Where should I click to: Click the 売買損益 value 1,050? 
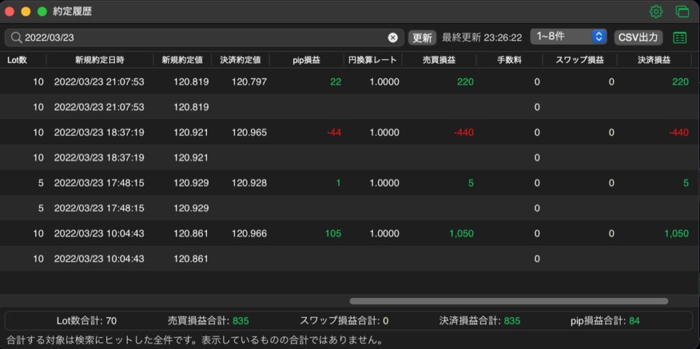[x=462, y=234]
